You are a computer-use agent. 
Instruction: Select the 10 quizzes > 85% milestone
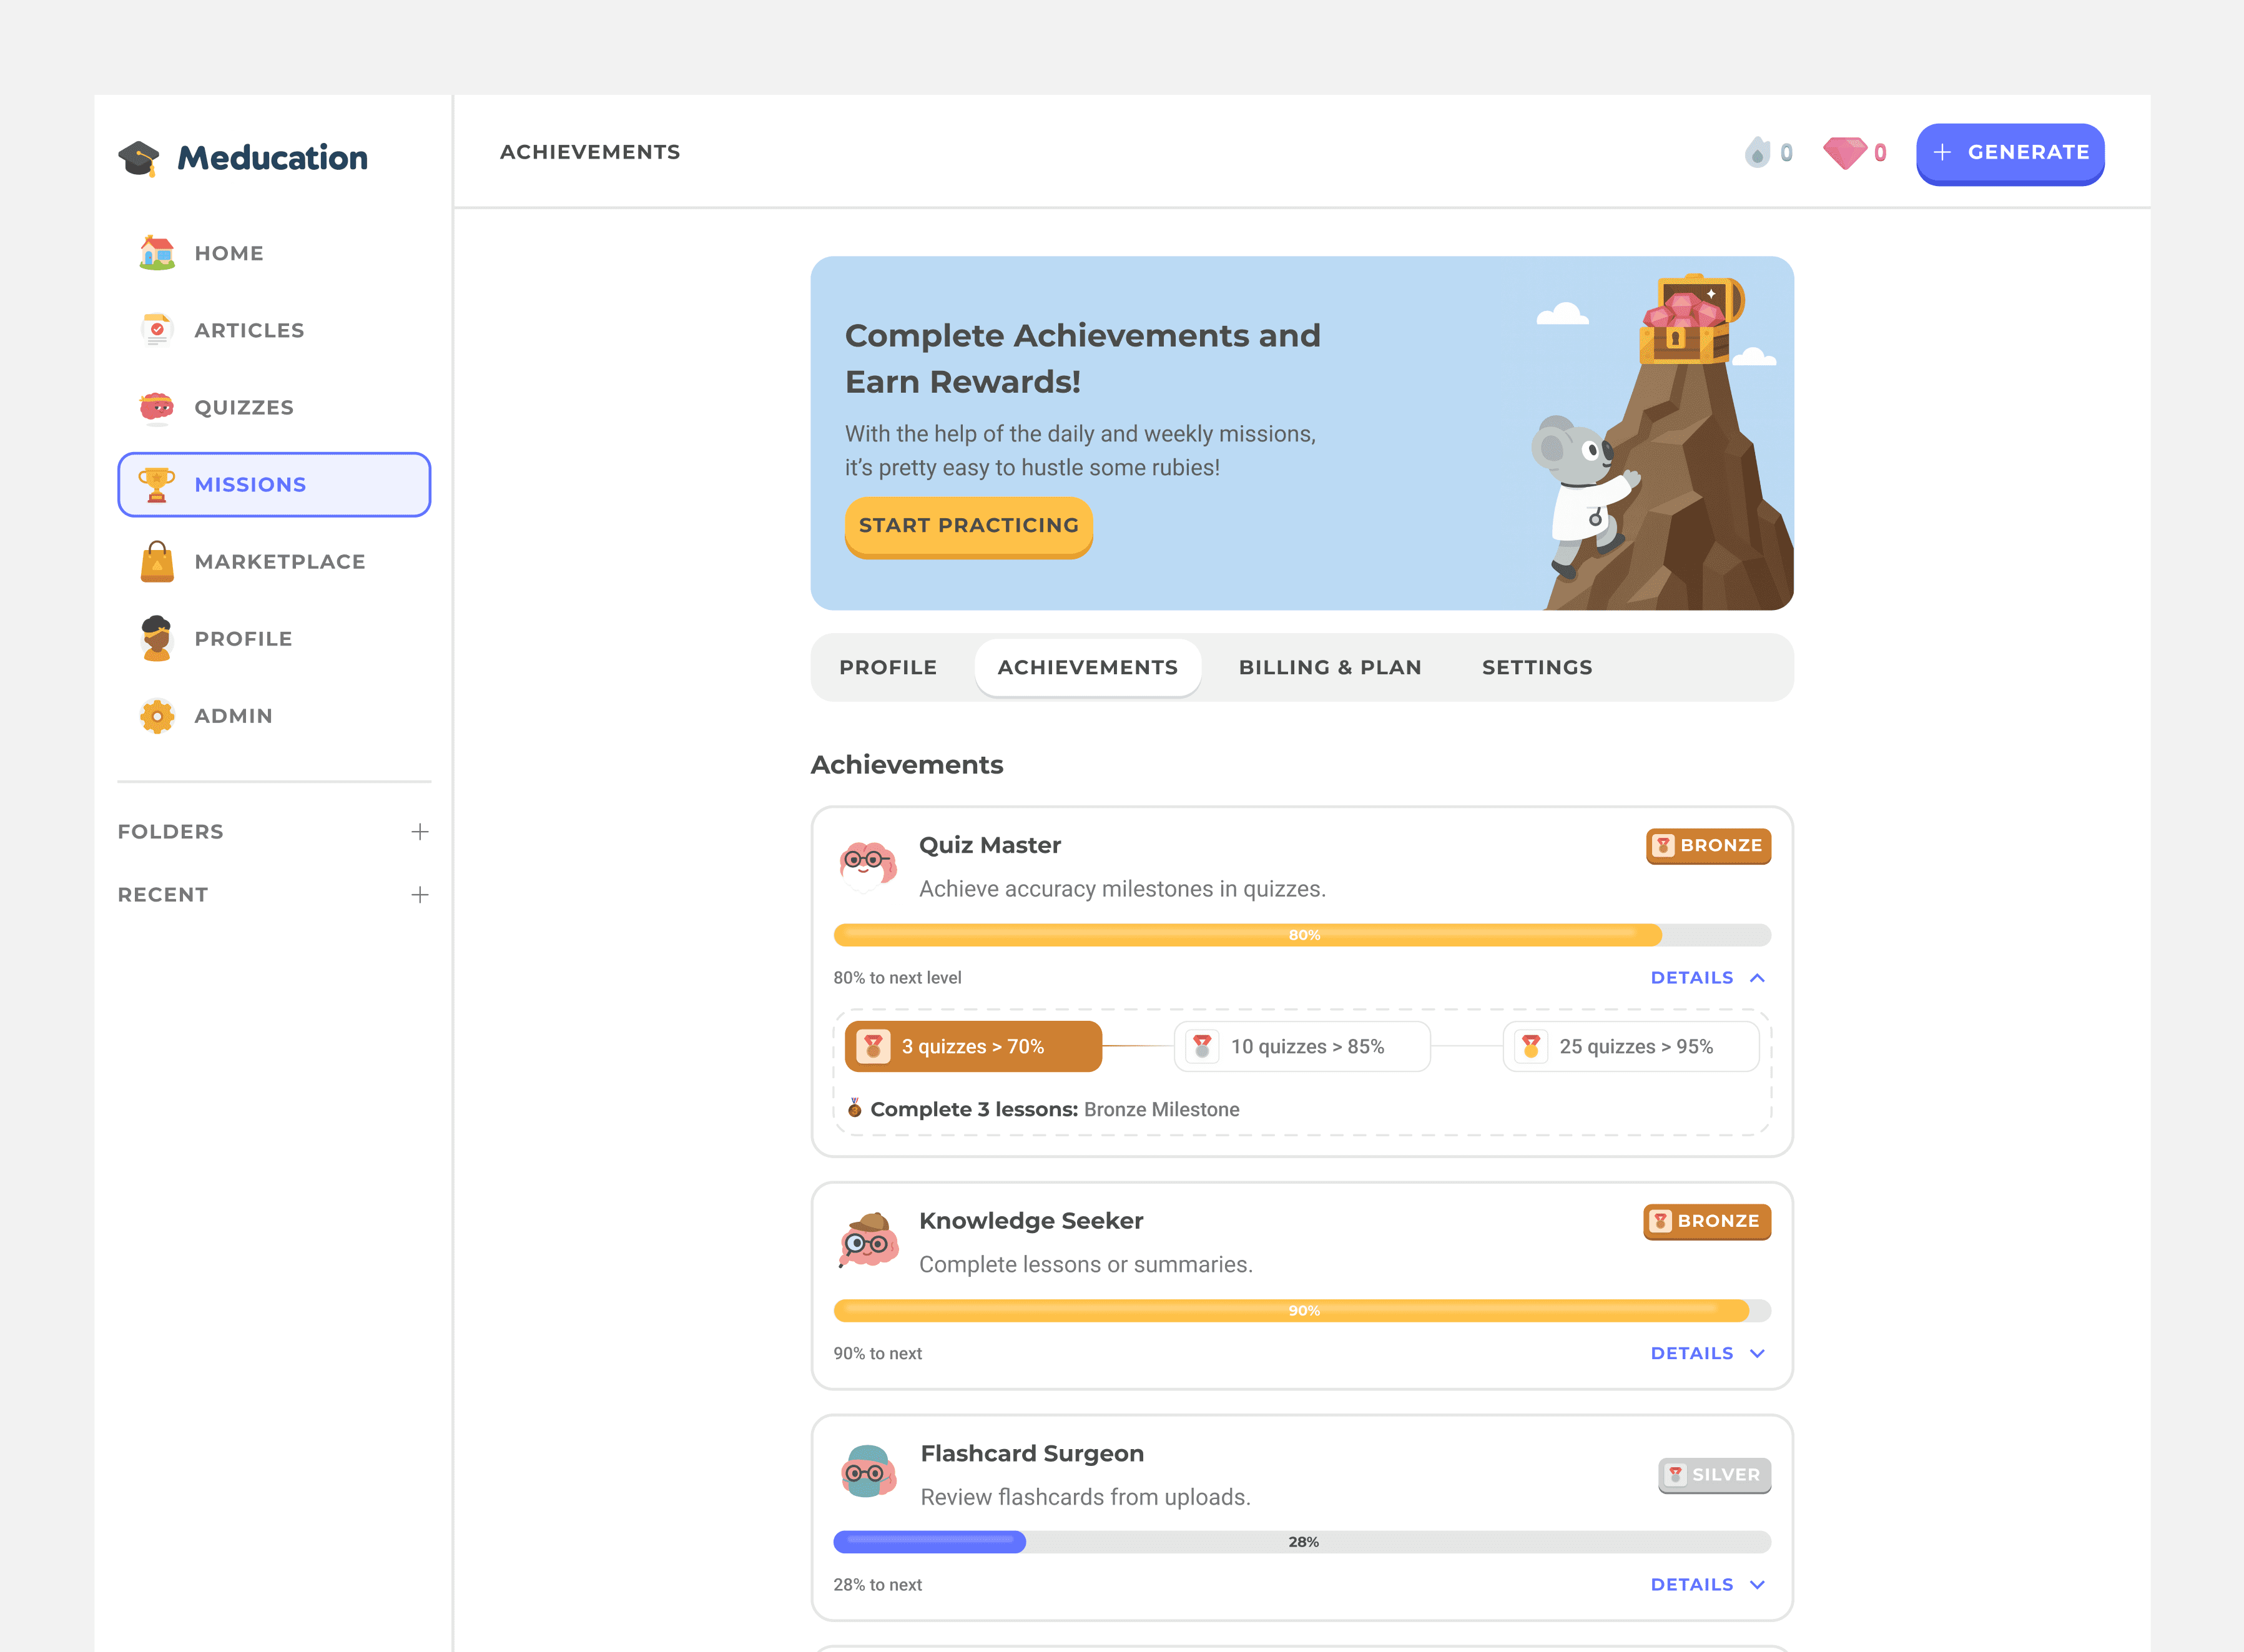1302,1047
